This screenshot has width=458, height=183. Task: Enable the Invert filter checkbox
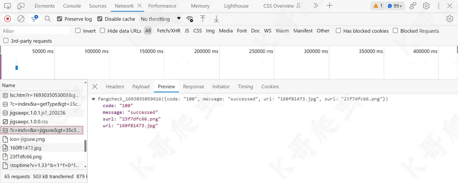[78, 31]
